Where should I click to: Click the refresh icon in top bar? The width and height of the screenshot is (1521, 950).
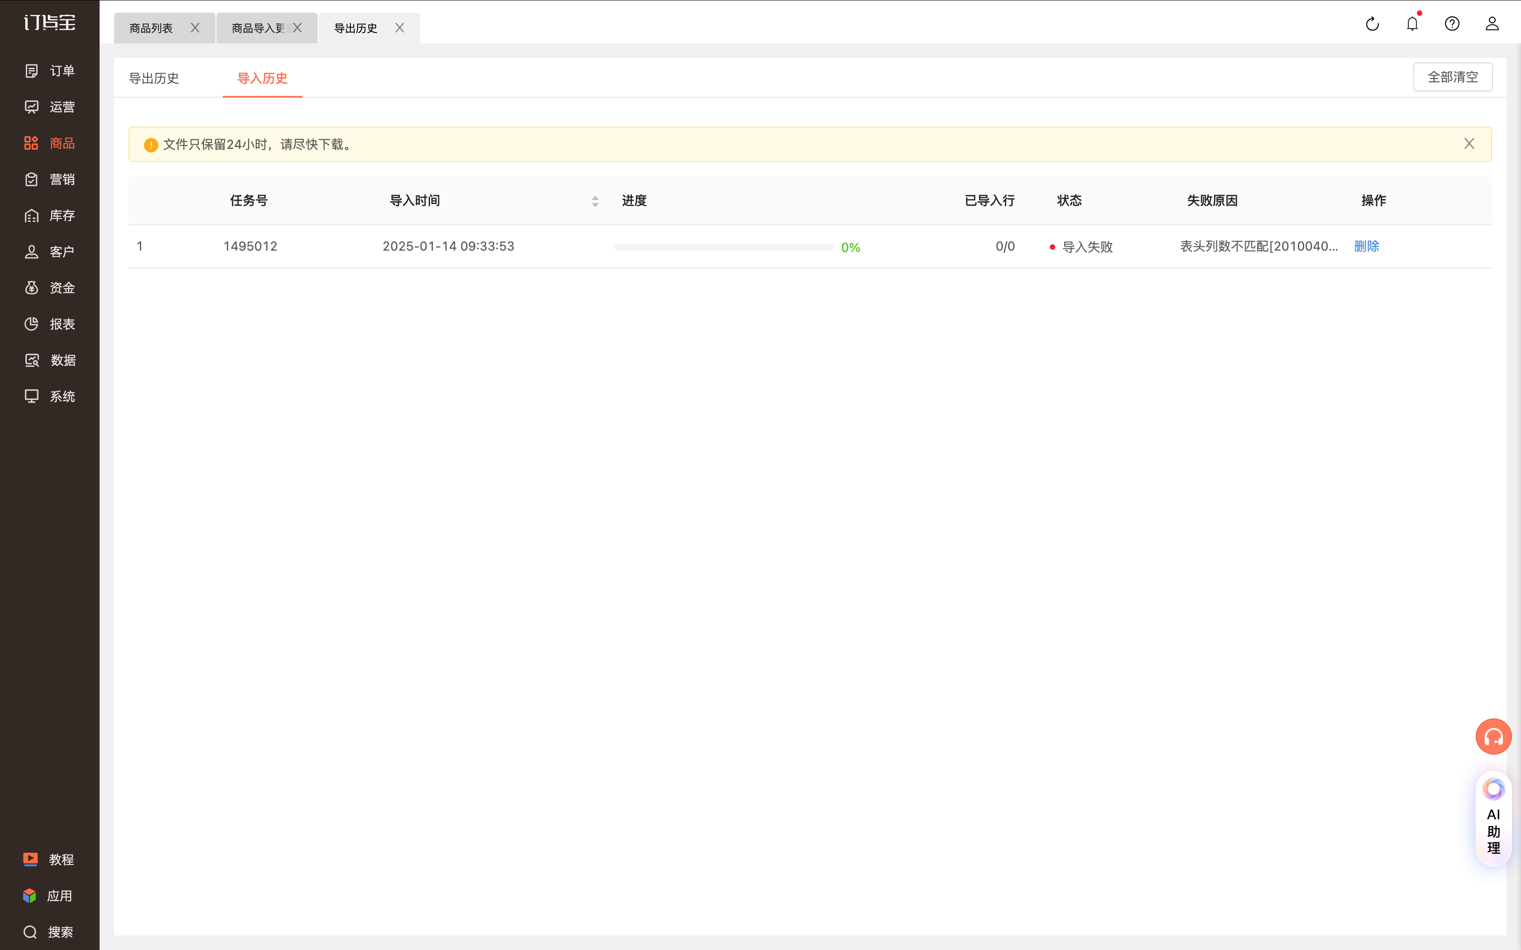tap(1372, 24)
